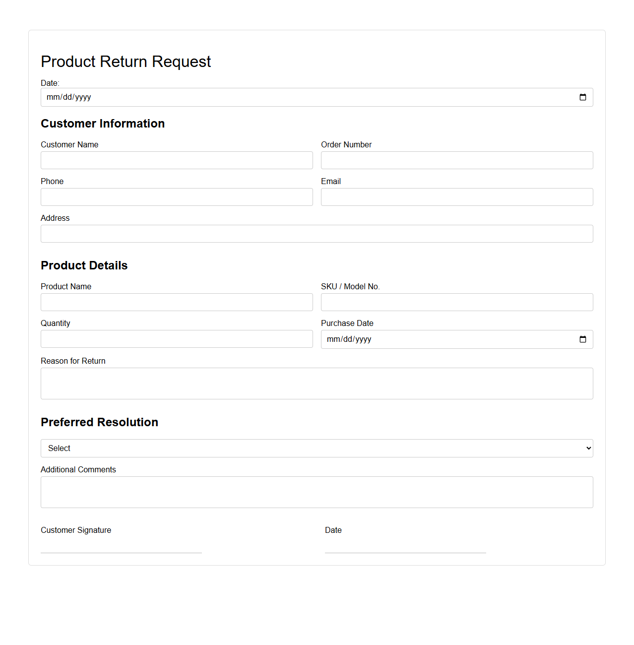Click the Product Name field

177,302
